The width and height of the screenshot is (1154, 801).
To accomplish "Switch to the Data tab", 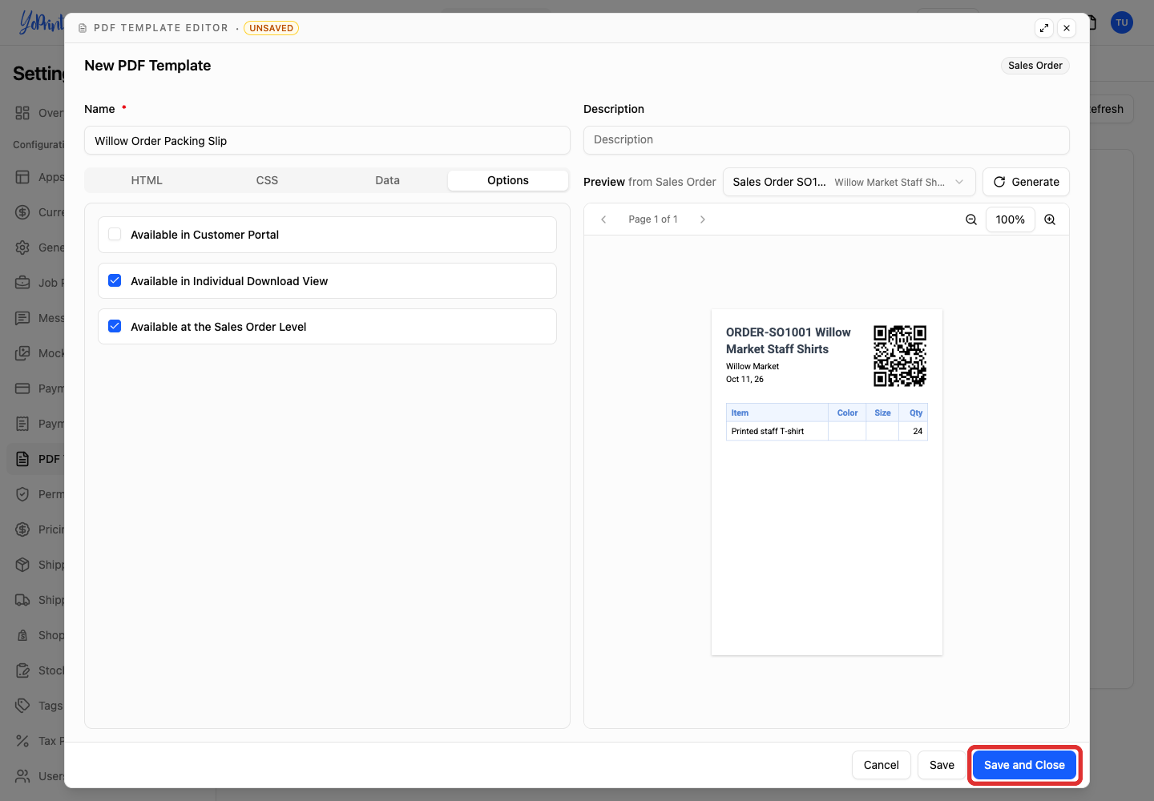I will pos(387,180).
